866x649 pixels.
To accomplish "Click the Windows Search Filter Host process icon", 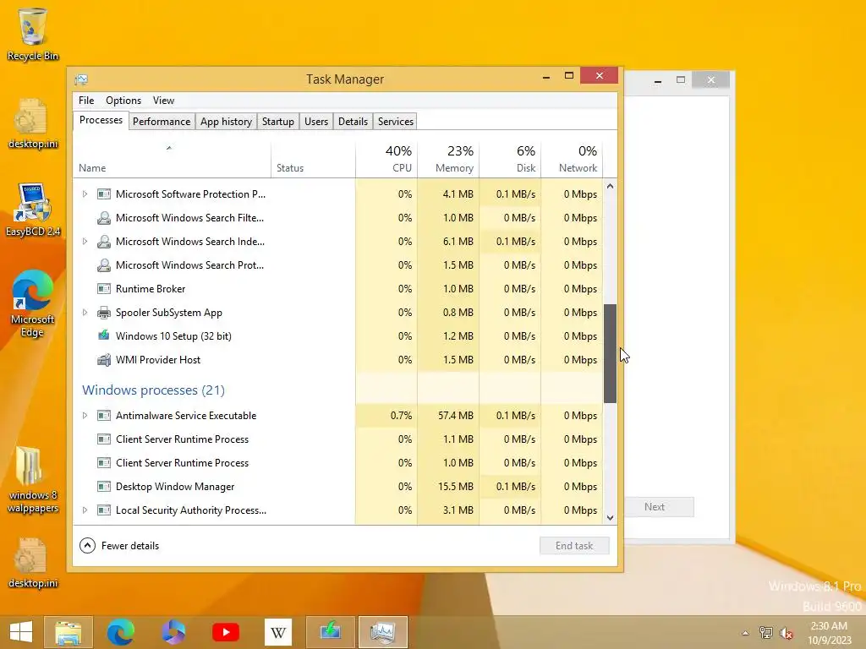I will click(x=104, y=218).
